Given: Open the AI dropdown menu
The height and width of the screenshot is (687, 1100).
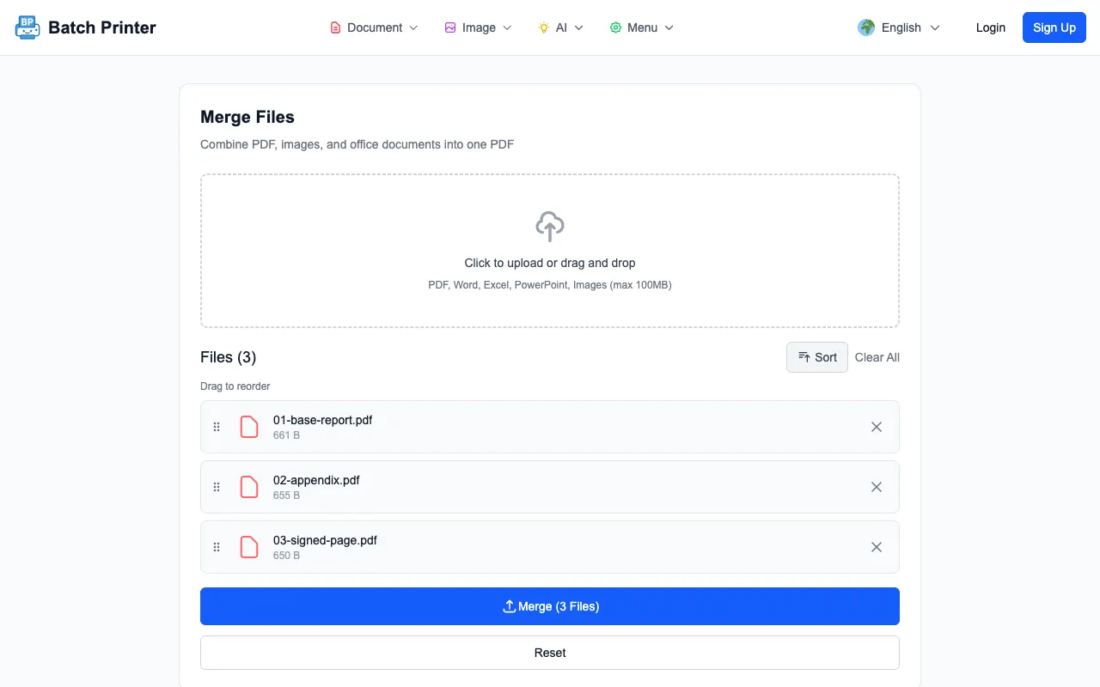Looking at the screenshot, I should pos(561,27).
